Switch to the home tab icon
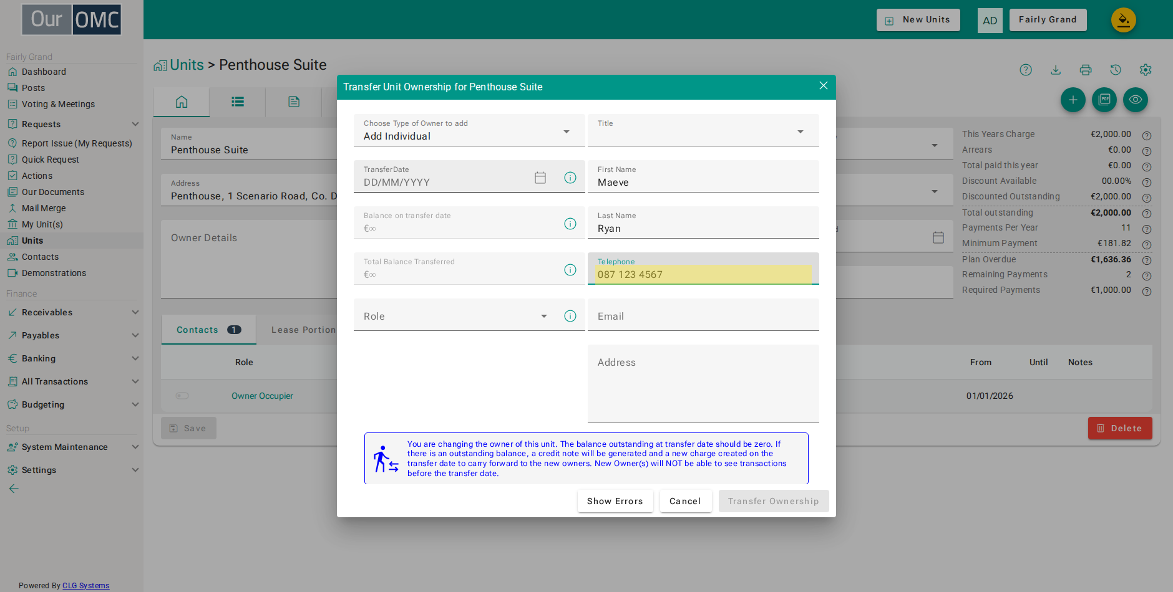This screenshot has width=1173, height=592. (x=182, y=102)
